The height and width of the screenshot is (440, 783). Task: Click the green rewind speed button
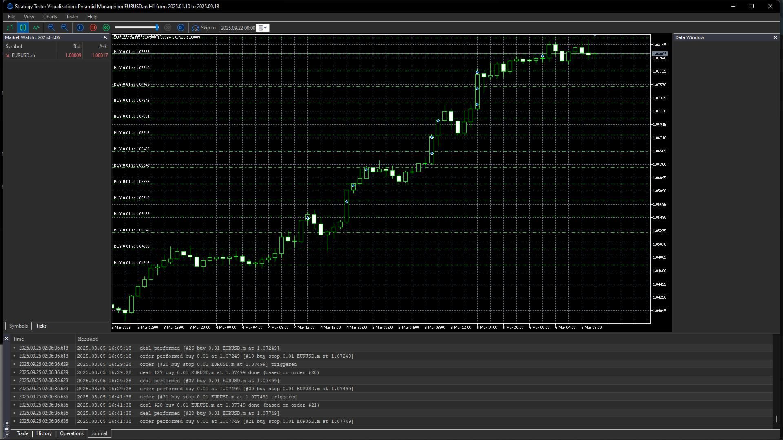(x=106, y=28)
